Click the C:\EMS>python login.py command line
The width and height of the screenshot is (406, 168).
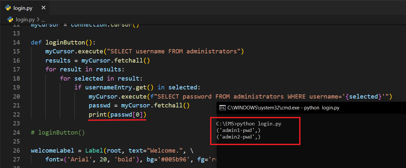[x=249, y=124]
